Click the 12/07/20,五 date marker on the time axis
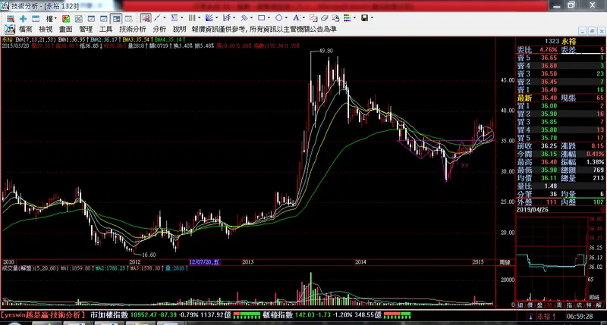The height and width of the screenshot is (325, 607). (204, 262)
